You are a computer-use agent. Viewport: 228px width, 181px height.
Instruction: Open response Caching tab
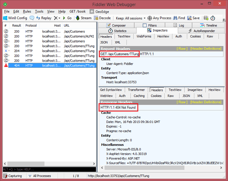[x=139, y=96]
